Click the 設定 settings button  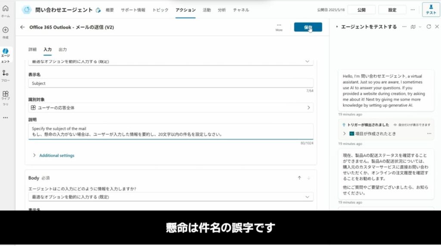(392, 10)
